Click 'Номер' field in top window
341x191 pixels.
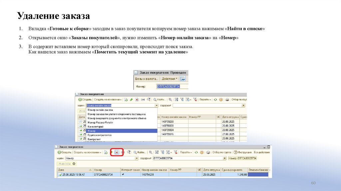tap(172, 86)
